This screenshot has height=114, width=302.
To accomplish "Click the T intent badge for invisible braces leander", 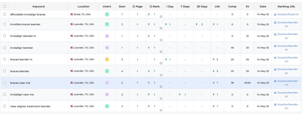I will 107,24.
